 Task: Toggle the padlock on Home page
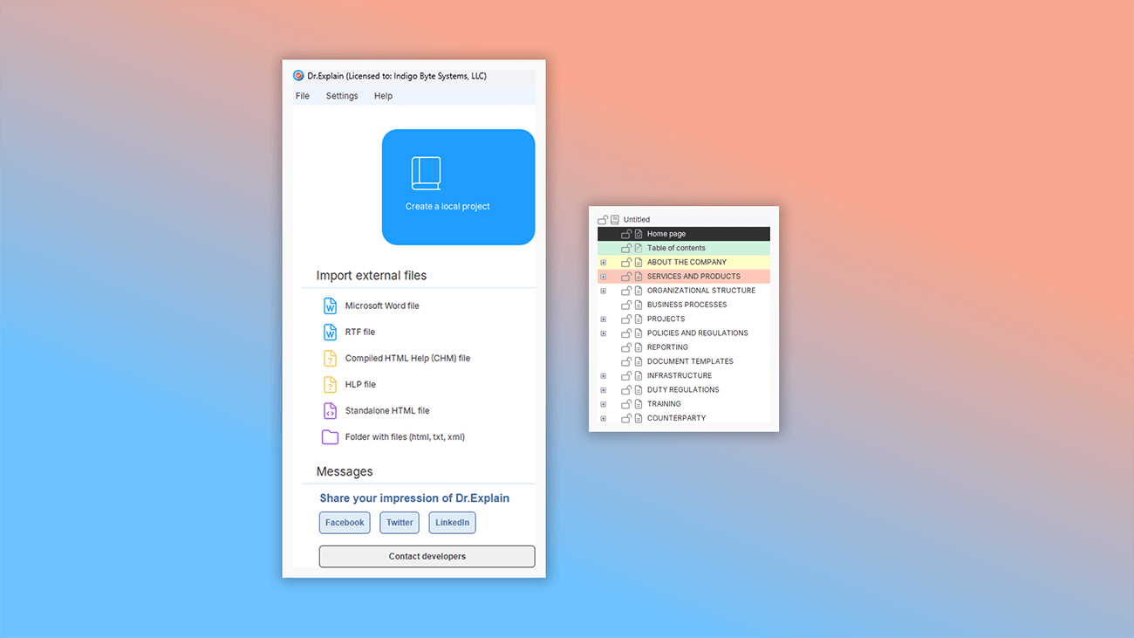[626, 233]
